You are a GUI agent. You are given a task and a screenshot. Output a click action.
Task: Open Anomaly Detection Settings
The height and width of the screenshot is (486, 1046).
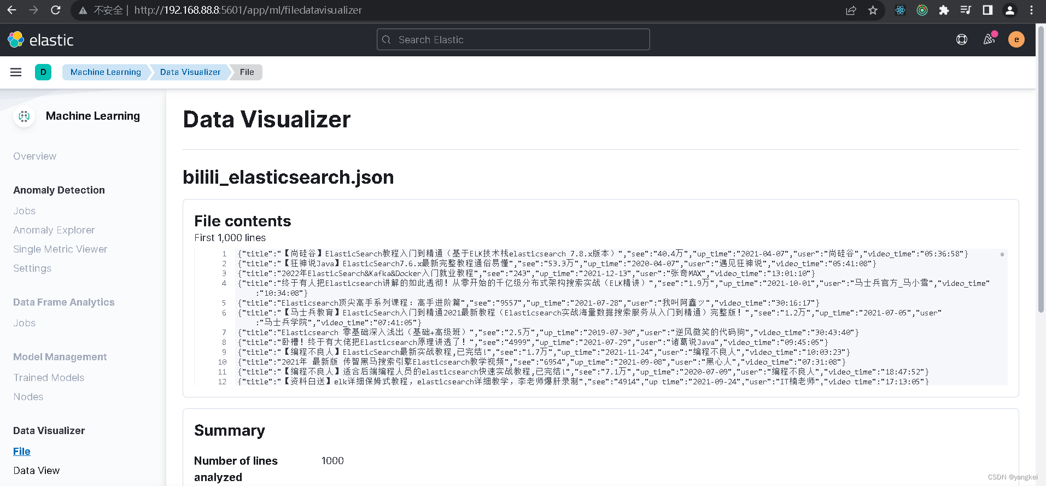pyautogui.click(x=32, y=268)
